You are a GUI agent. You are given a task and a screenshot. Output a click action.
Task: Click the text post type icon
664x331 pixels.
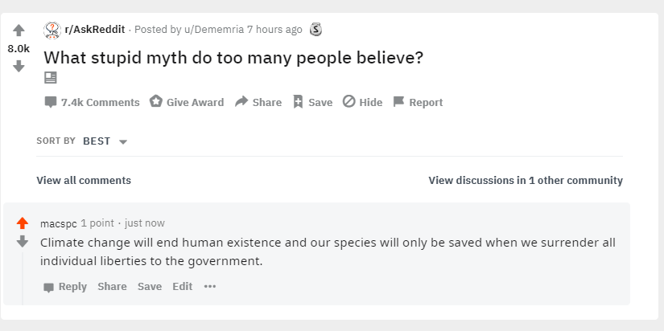pyautogui.click(x=51, y=78)
